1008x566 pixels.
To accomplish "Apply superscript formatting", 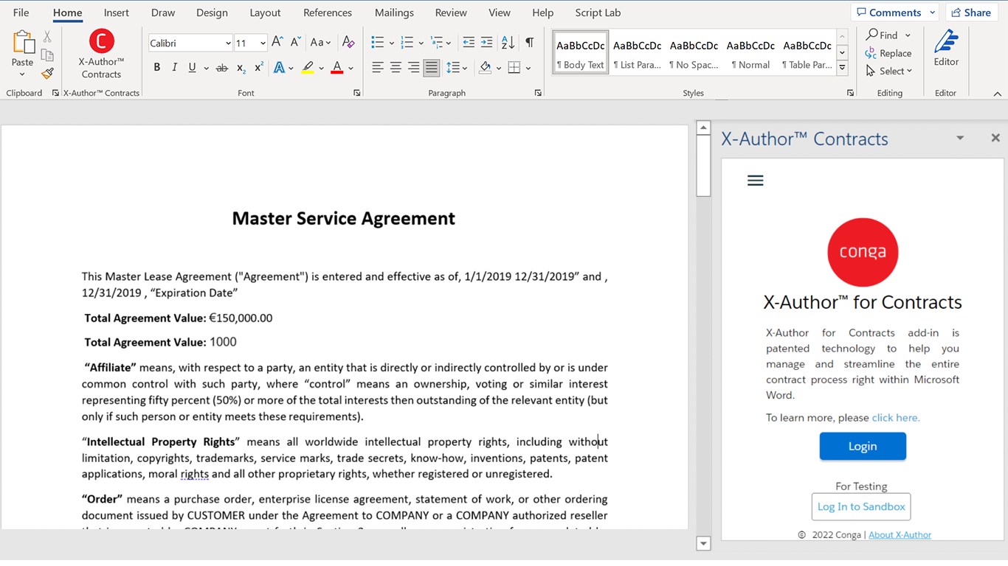I will pos(259,68).
